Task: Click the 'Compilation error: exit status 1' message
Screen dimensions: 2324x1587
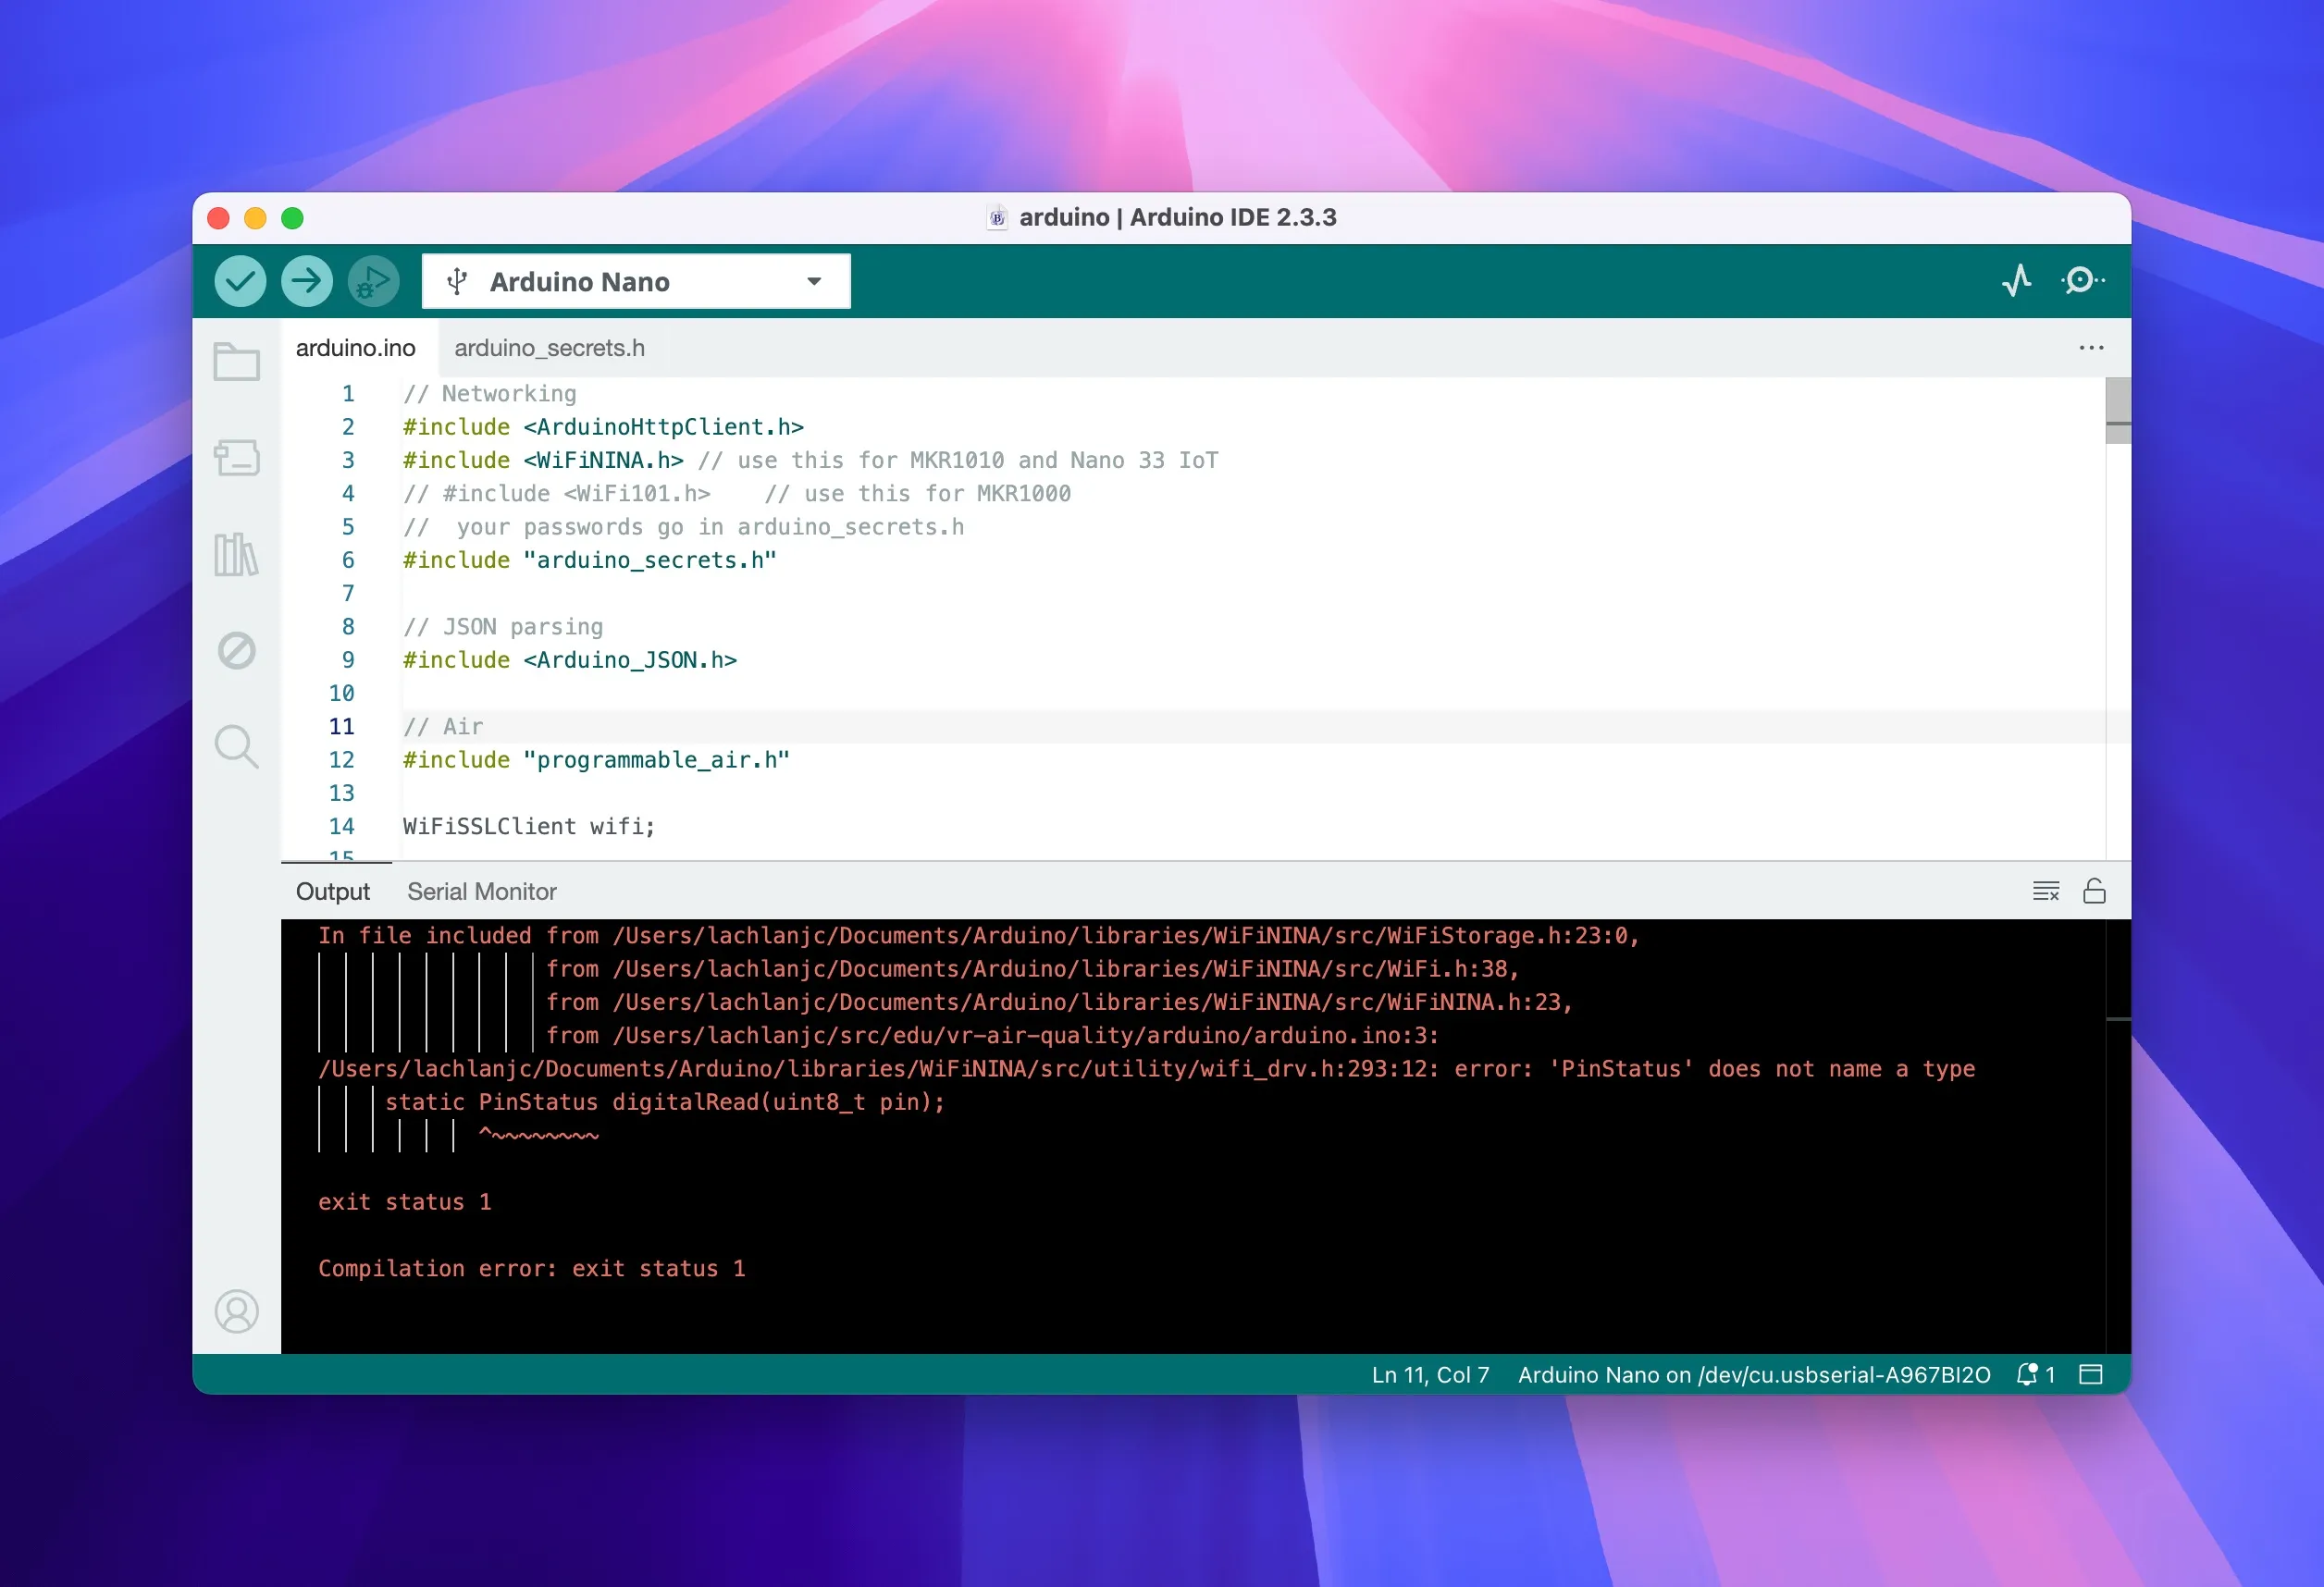Action: 531,1268
